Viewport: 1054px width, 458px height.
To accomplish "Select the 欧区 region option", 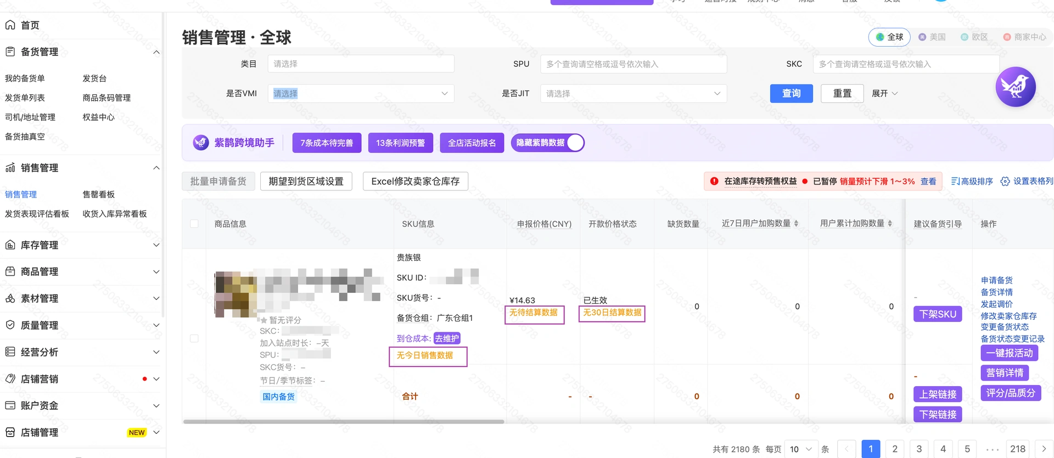I will pos(974,37).
